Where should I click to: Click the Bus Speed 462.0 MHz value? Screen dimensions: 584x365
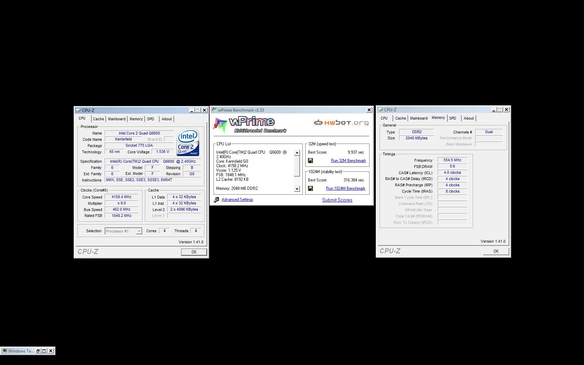tap(121, 210)
